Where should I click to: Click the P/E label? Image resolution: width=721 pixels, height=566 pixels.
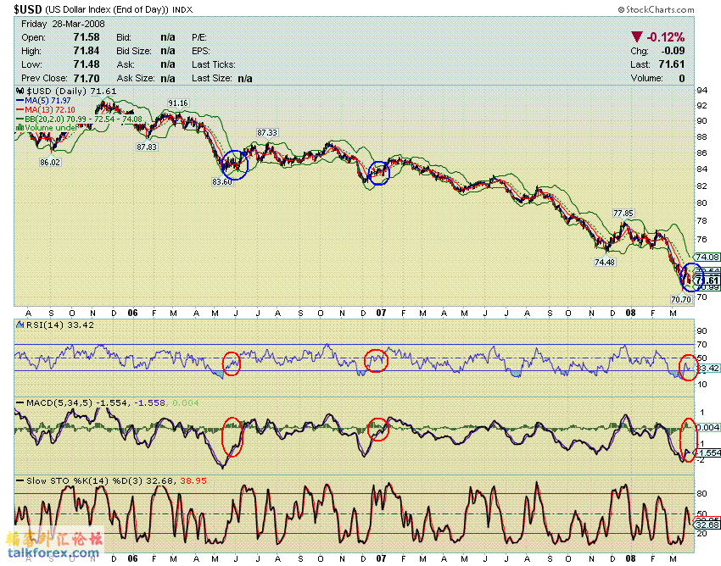coord(199,37)
